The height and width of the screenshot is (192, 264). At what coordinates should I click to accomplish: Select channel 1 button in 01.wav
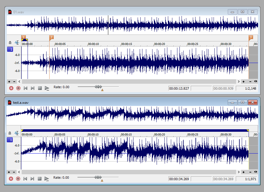(10, 50)
